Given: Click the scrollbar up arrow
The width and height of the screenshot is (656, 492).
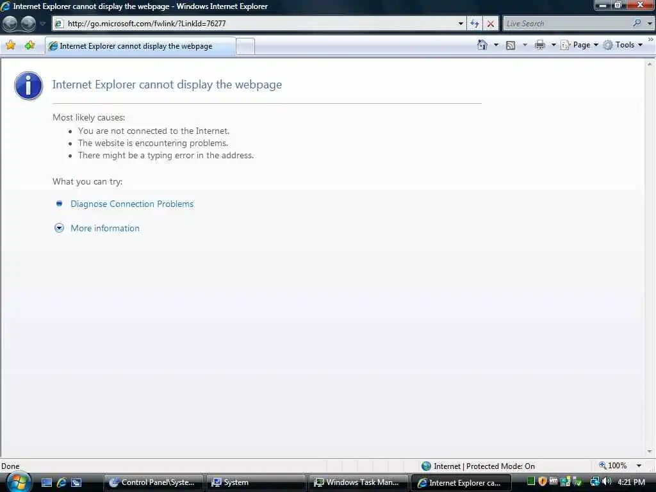Looking at the screenshot, I should (x=650, y=64).
